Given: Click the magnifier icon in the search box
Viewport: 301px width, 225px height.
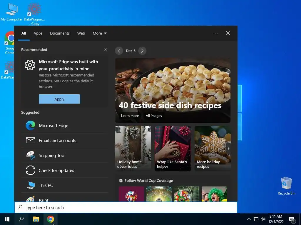Looking at the screenshot, I should (20, 207).
